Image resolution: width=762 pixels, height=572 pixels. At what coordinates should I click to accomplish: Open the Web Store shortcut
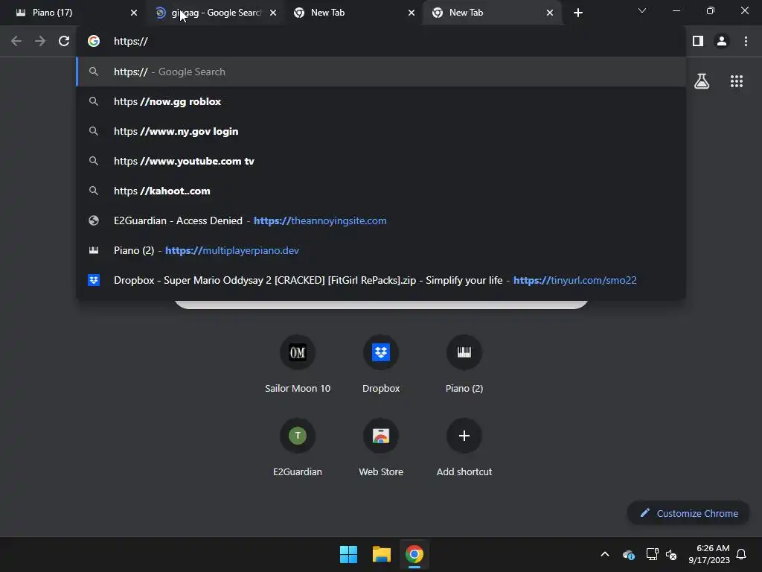point(381,448)
